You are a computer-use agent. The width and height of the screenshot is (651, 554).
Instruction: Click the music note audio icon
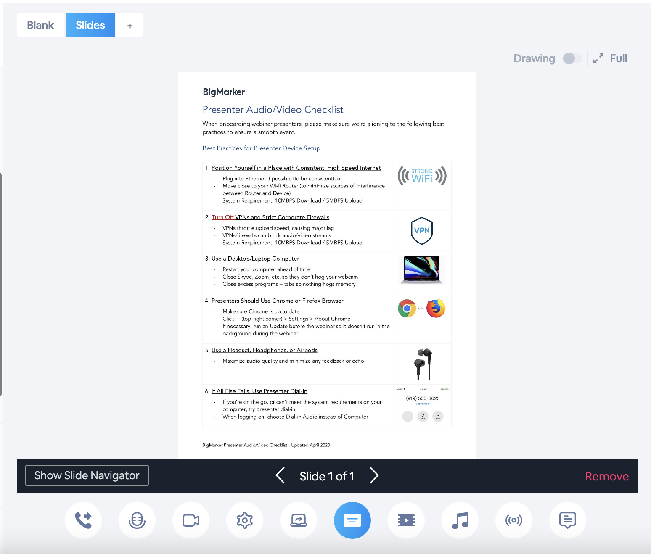[x=460, y=520]
